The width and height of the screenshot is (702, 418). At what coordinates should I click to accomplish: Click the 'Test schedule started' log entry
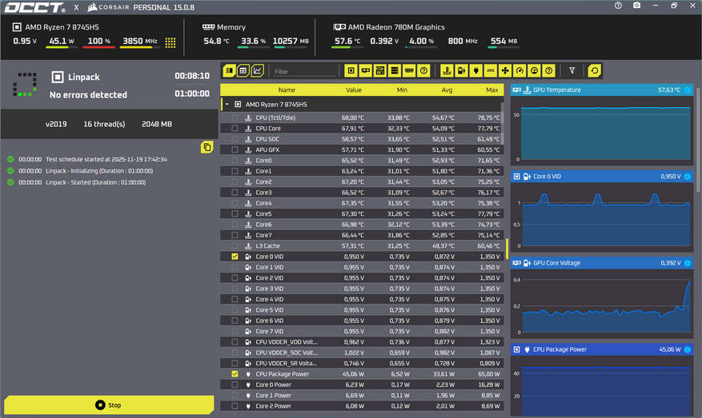pyautogui.click(x=106, y=159)
